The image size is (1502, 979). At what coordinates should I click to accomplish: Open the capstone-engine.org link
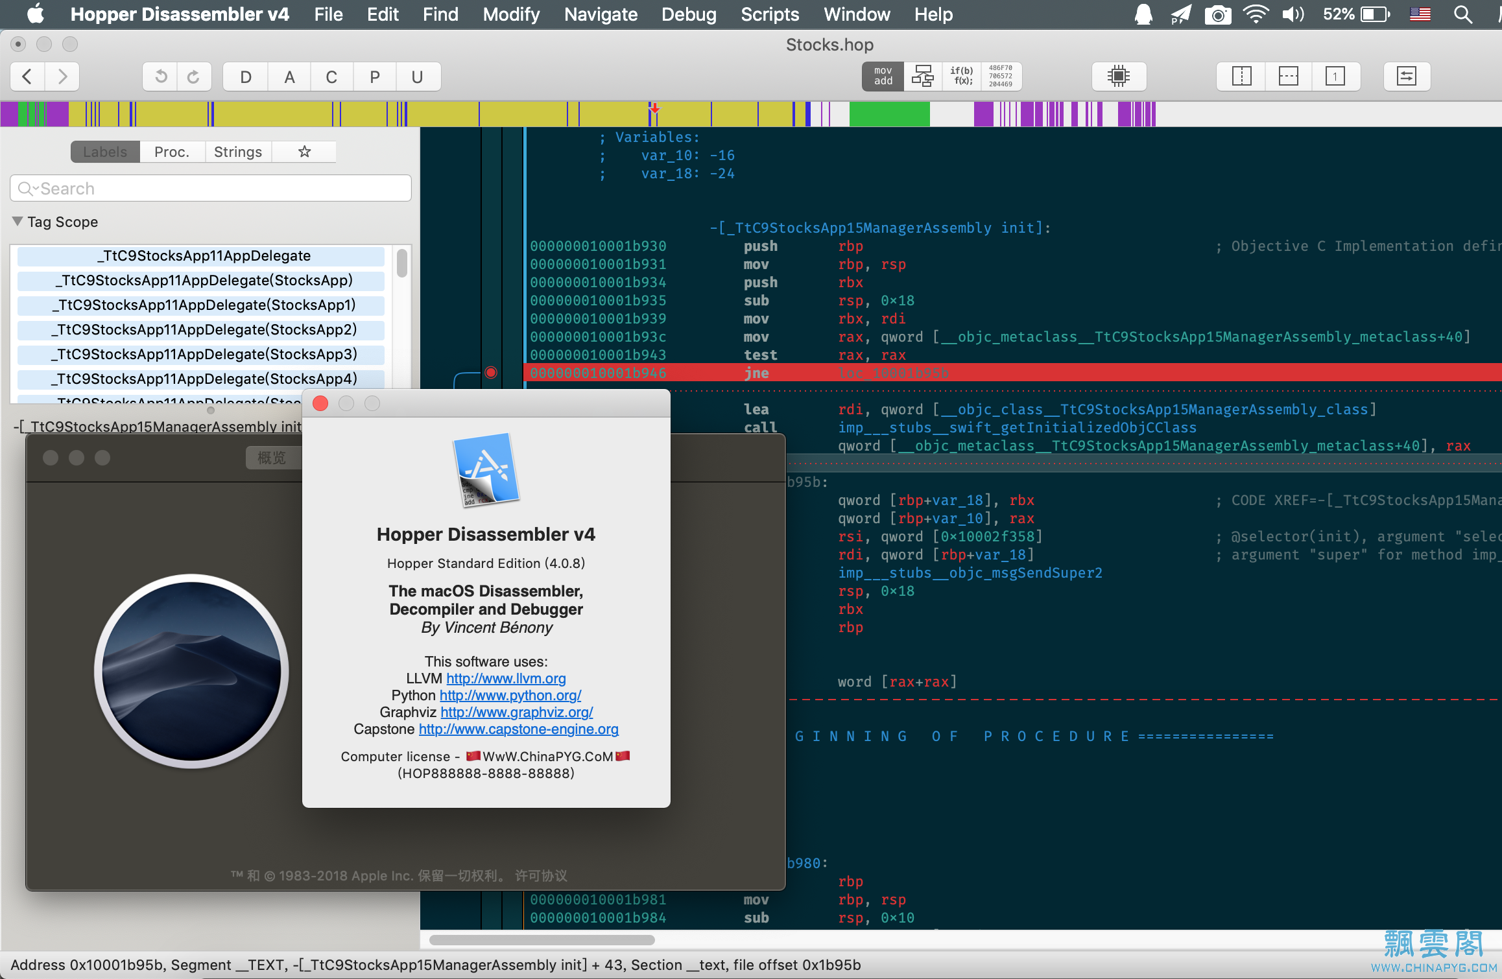519,729
